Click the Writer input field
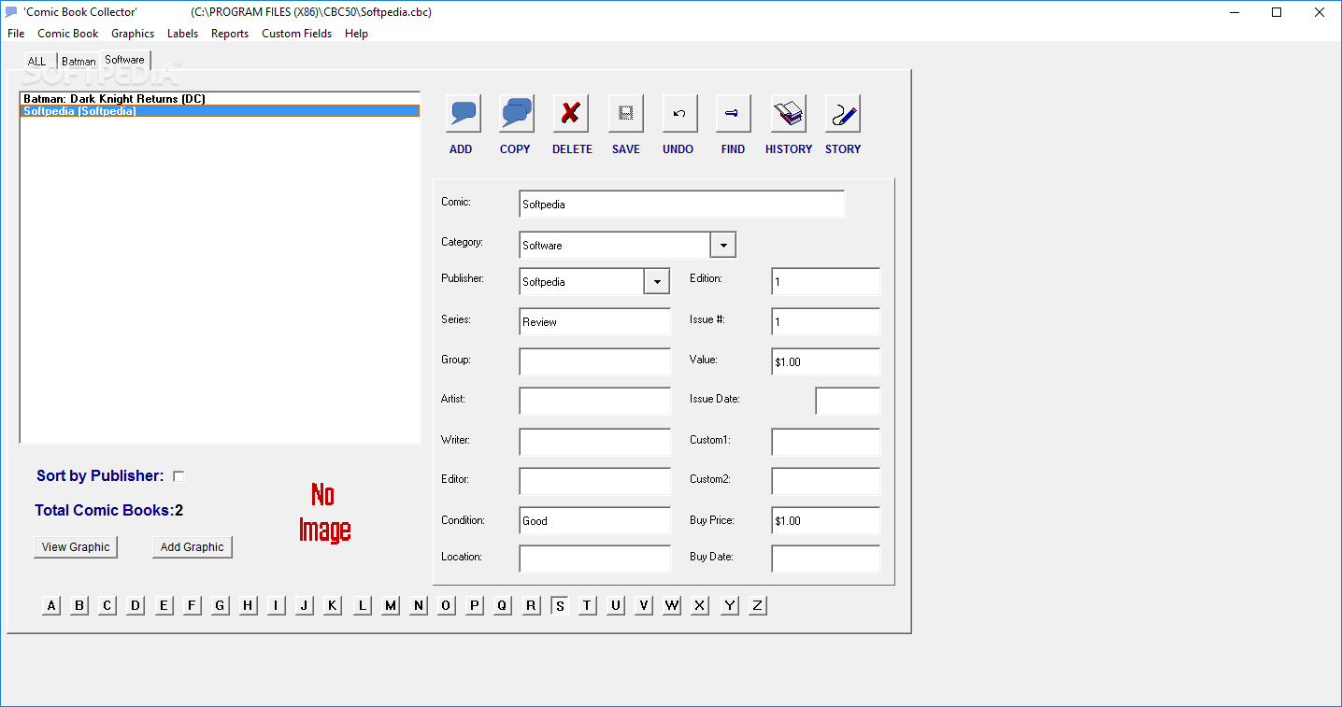This screenshot has width=1342, height=707. point(595,442)
